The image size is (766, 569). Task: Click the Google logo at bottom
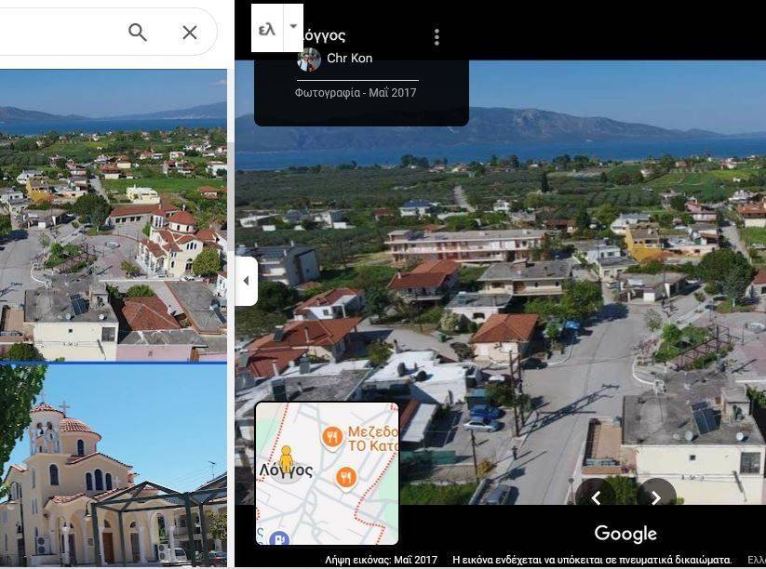click(625, 534)
